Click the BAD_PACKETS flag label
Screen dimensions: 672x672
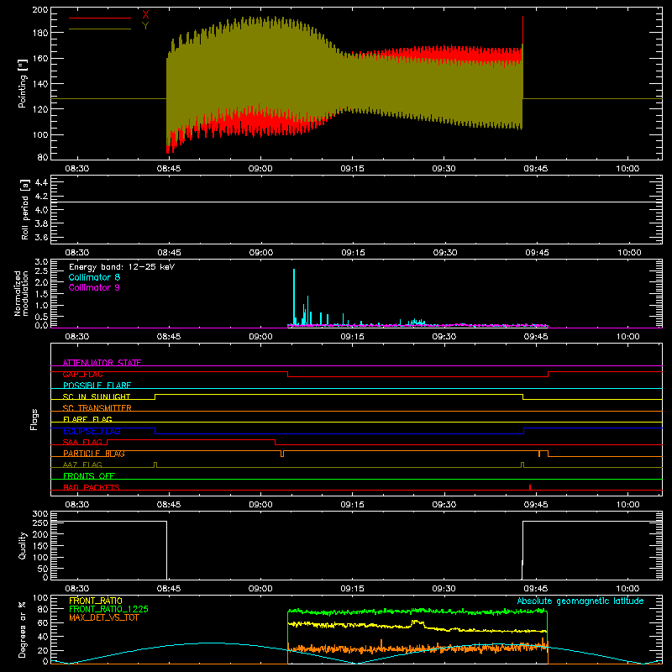click(x=92, y=487)
